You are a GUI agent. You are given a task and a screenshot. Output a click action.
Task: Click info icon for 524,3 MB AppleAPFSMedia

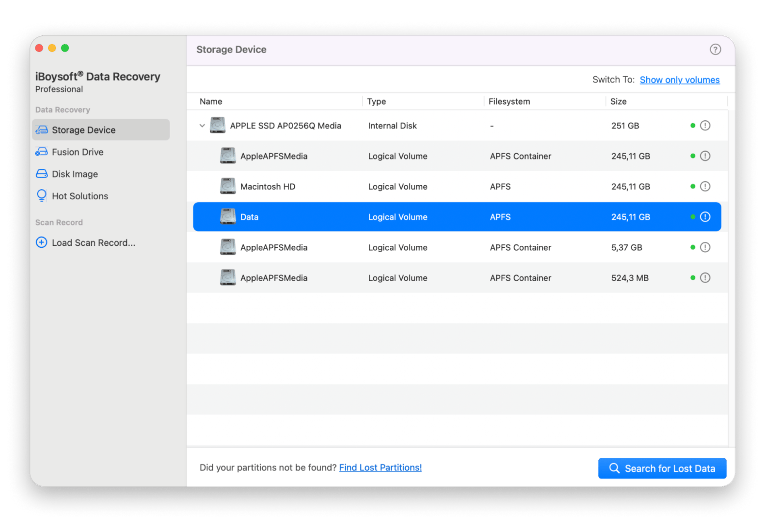705,278
